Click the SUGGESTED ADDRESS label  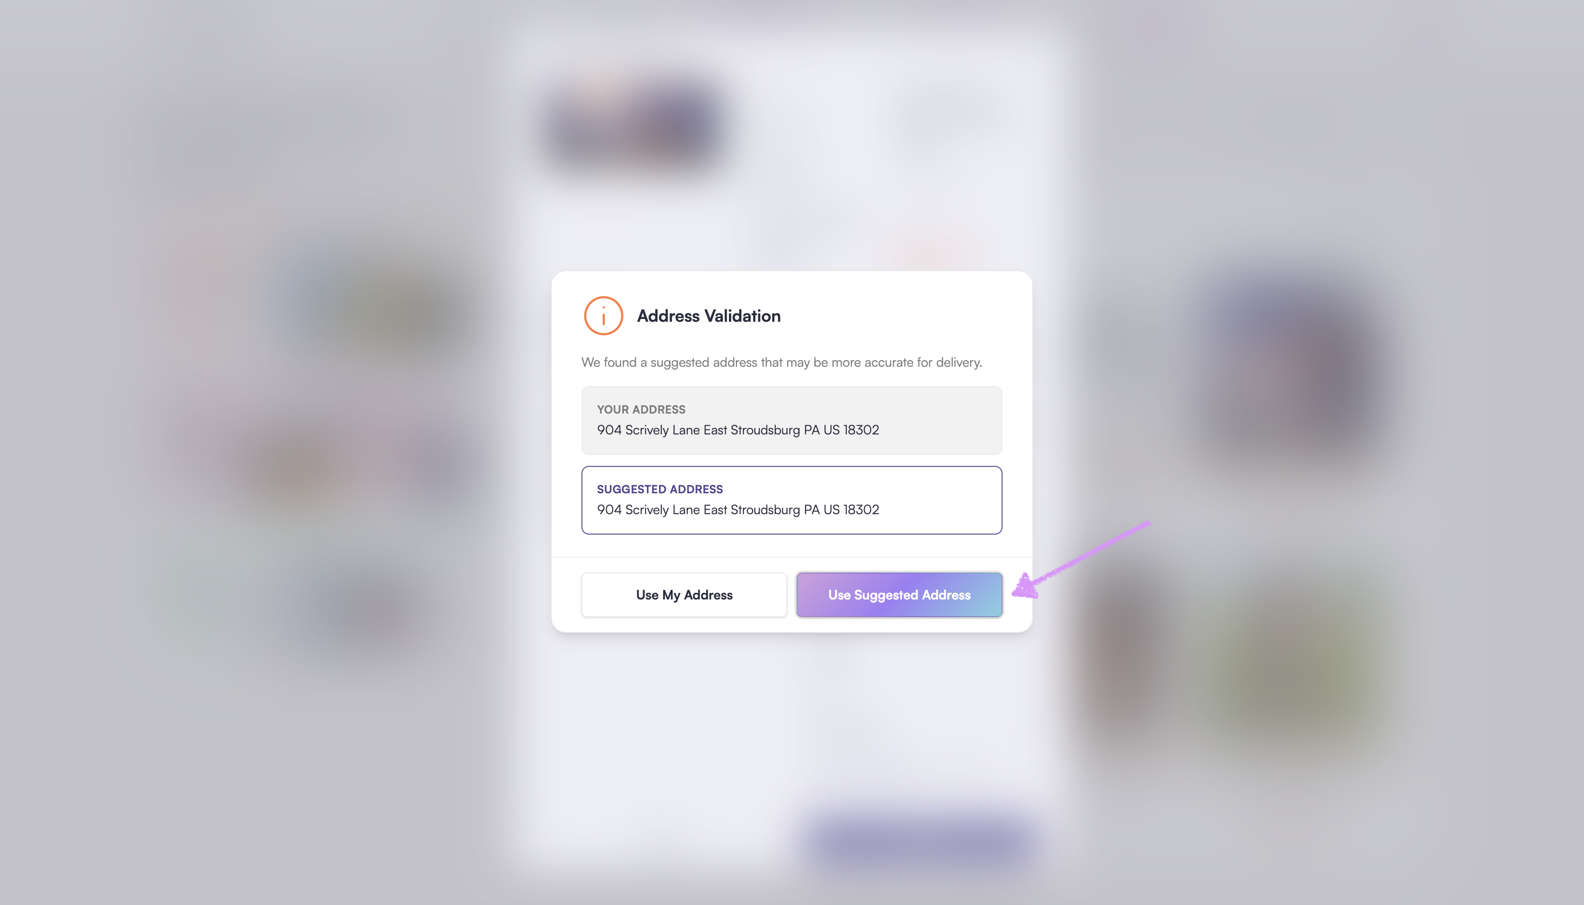(659, 489)
